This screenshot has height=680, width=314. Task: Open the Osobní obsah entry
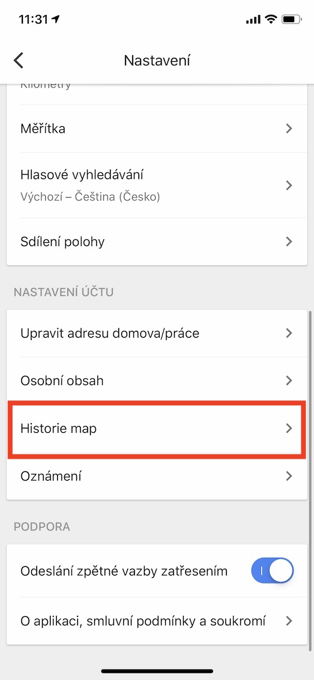(x=157, y=381)
